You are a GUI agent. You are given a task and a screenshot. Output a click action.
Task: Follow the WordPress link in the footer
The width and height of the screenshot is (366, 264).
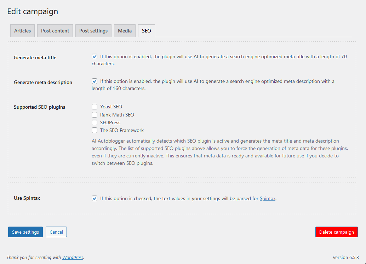coord(73,258)
